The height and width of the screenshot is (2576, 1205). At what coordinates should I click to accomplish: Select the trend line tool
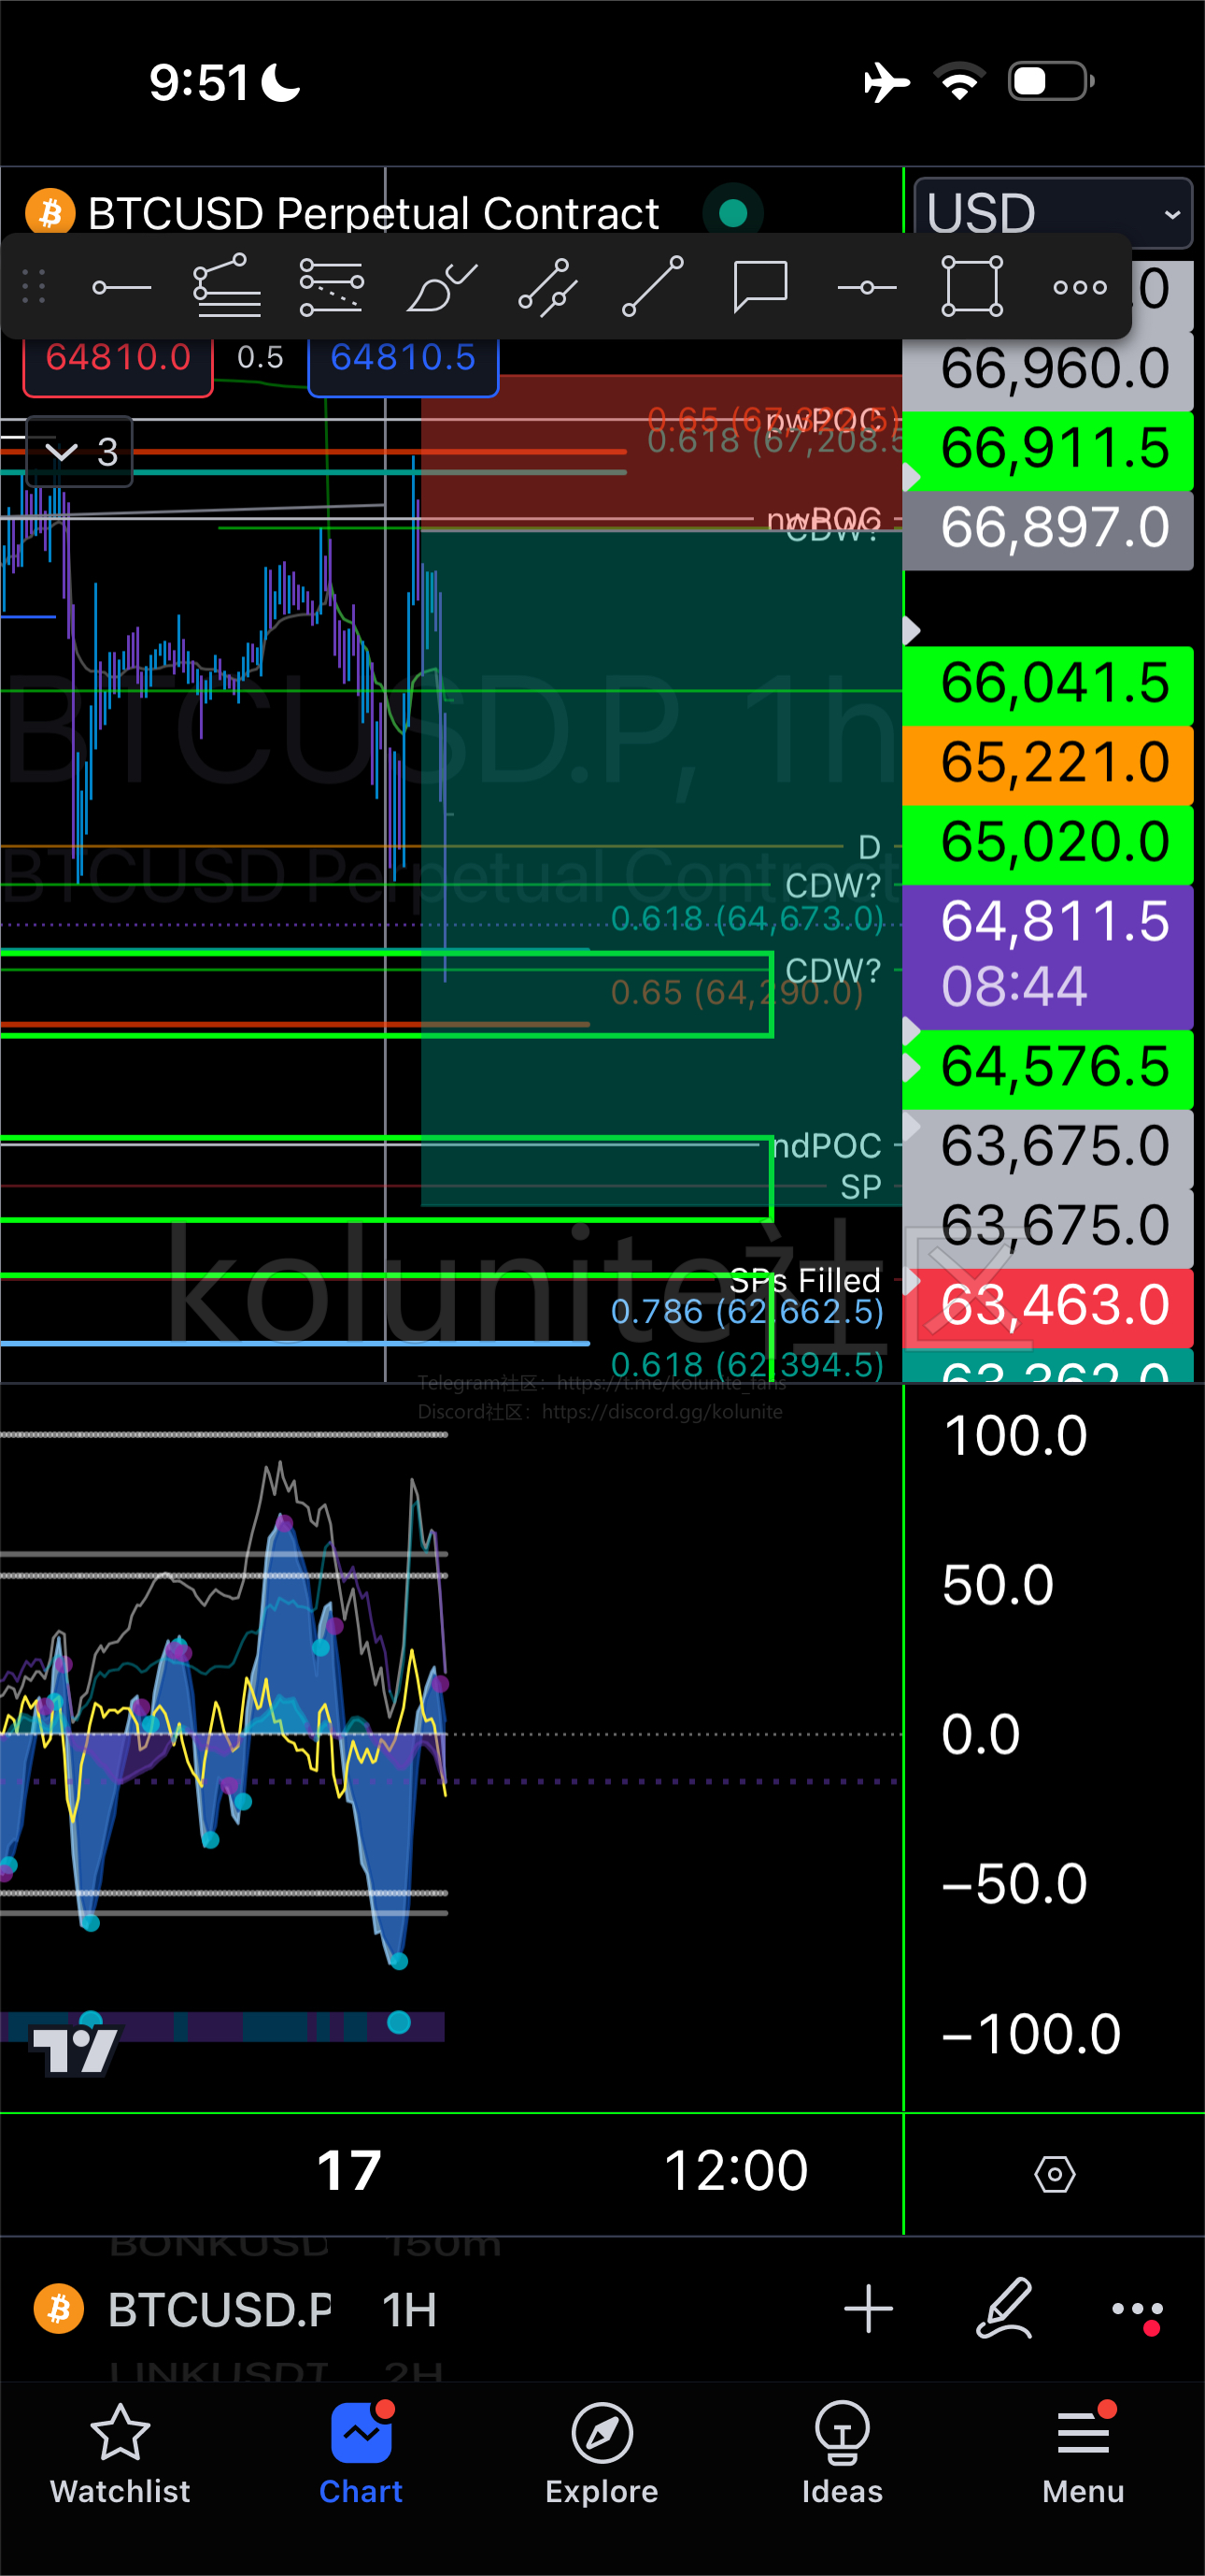point(652,287)
